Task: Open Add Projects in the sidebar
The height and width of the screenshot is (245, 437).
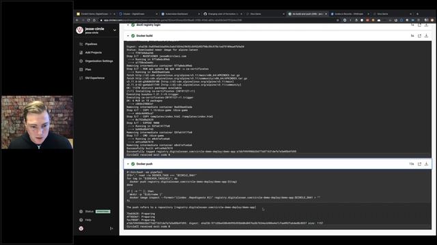Action: 94,52
